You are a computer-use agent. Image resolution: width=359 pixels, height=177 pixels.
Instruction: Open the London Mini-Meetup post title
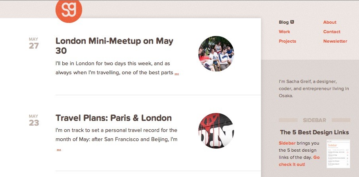114,45
